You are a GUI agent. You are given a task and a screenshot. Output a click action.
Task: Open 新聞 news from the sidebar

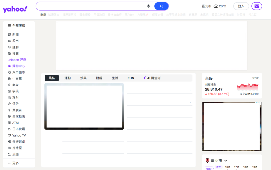point(15,35)
